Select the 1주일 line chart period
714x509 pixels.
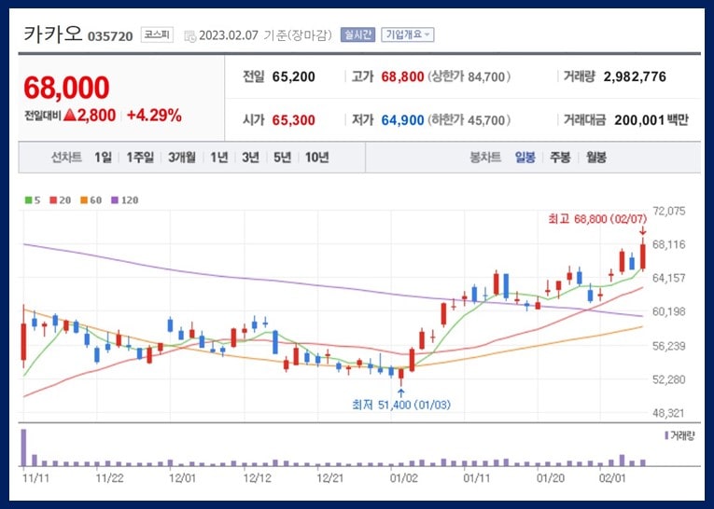click(x=140, y=158)
